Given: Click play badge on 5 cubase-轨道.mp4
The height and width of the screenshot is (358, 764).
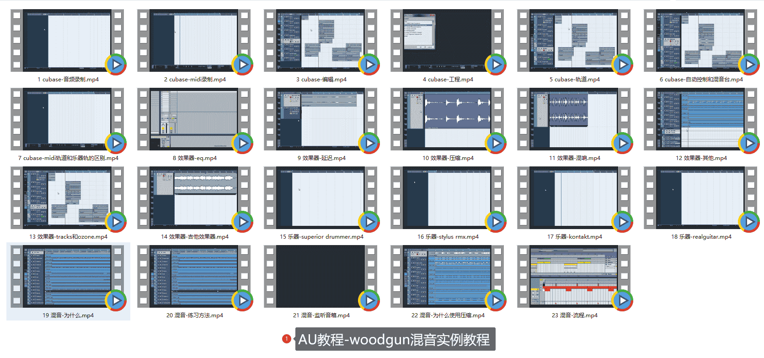Looking at the screenshot, I should click(623, 64).
